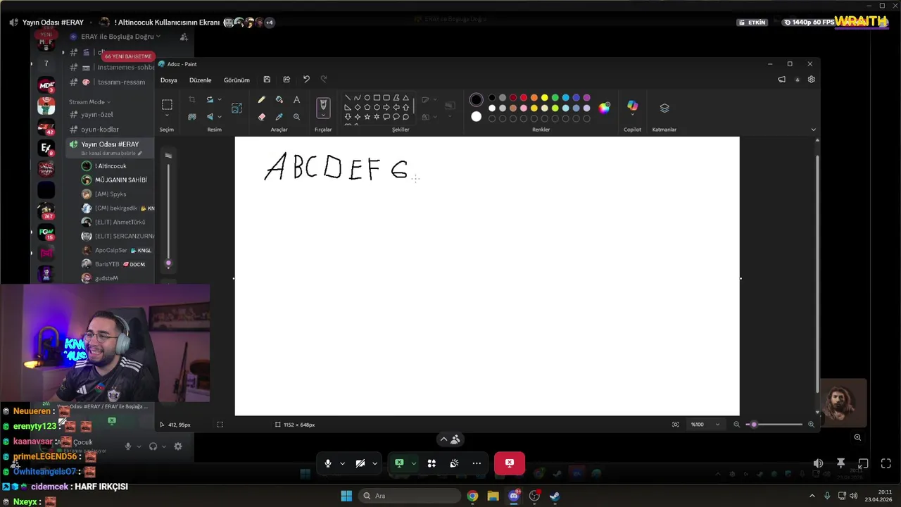The width and height of the screenshot is (901, 507).
Task: Open the Görünüm menu
Action: 237,80
